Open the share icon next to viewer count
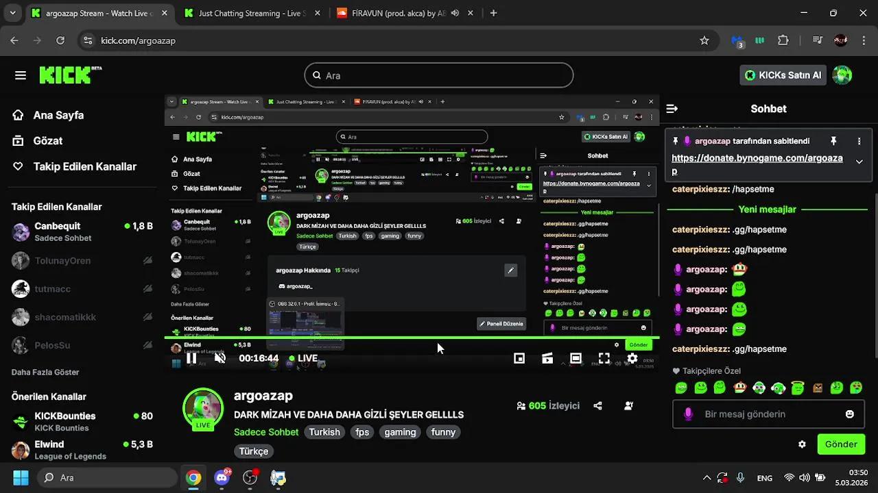 coord(597,405)
